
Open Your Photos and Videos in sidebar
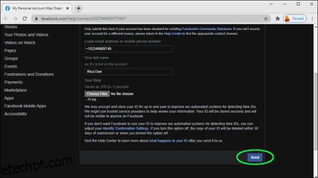pyautogui.click(x=26, y=34)
